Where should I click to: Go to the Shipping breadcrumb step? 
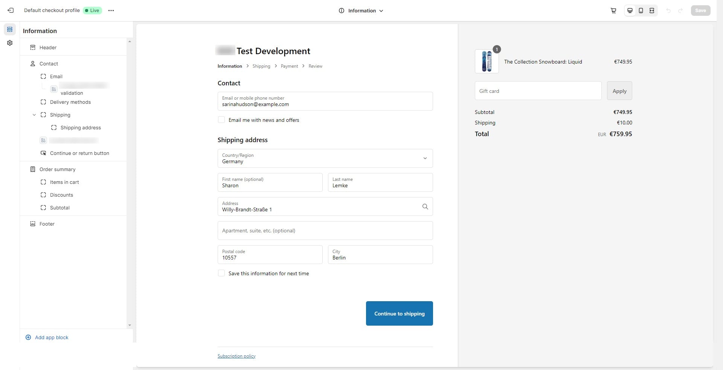click(x=261, y=66)
